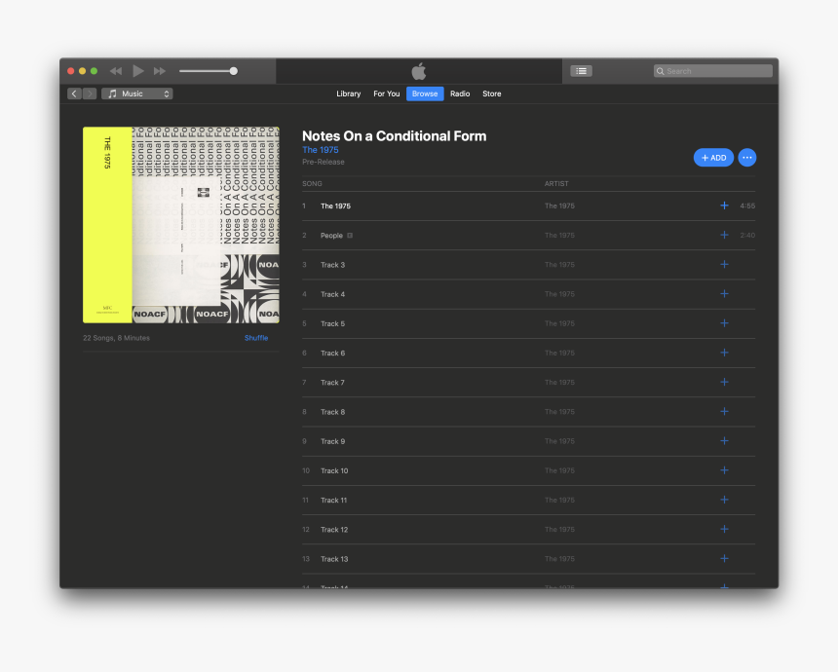Click the rewind previous track button
Viewport: 838px width, 672px height.
tap(116, 71)
